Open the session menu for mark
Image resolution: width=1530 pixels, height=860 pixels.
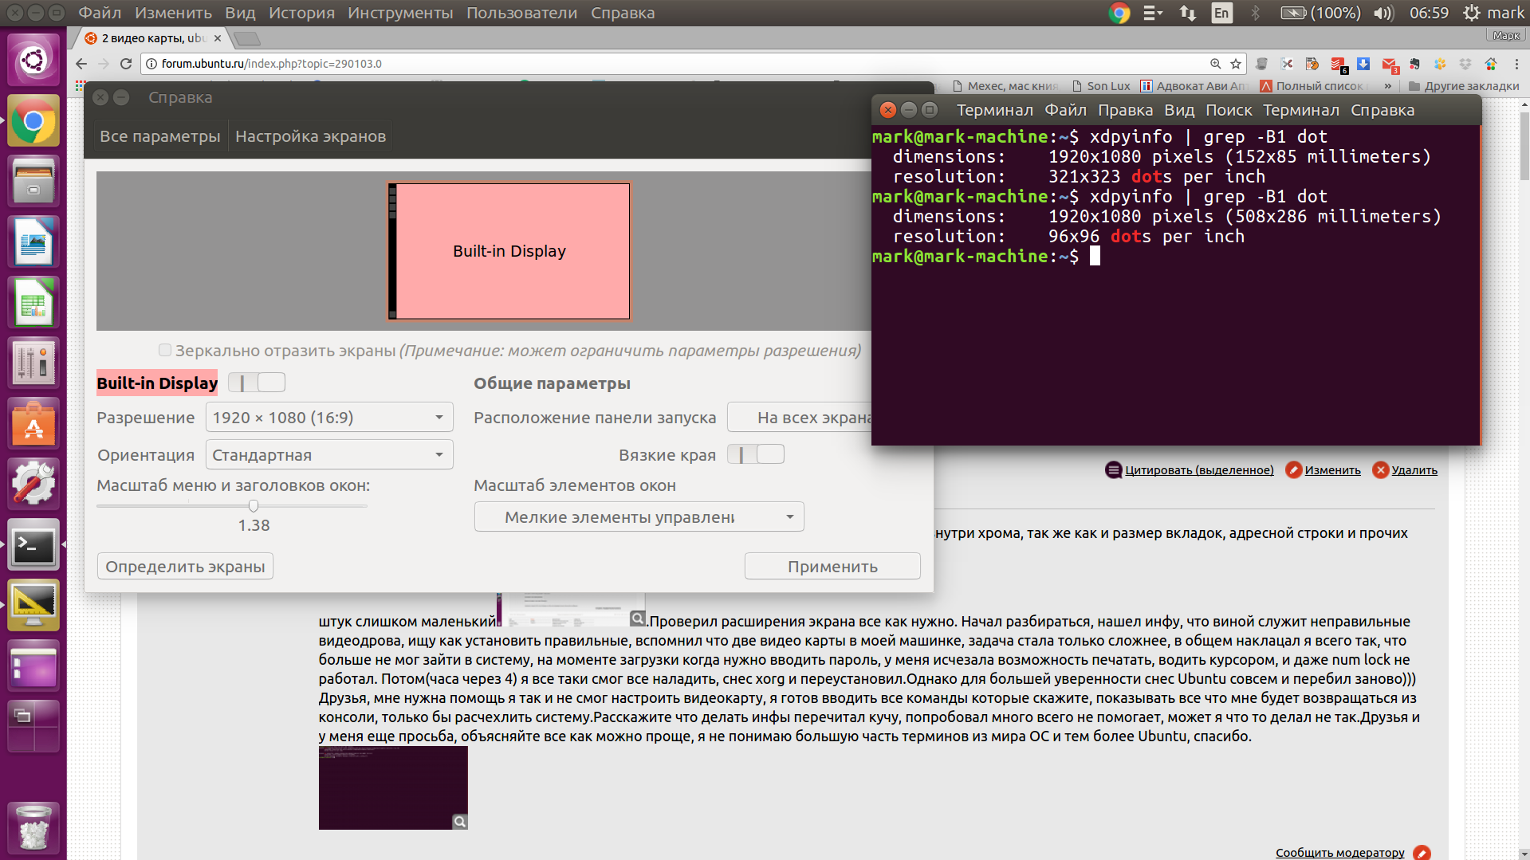pos(1493,13)
